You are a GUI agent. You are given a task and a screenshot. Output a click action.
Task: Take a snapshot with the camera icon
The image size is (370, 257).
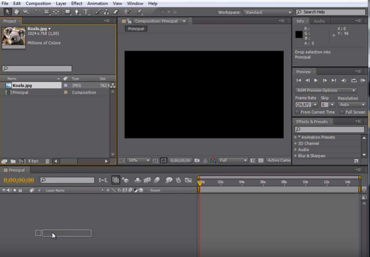pos(197,160)
